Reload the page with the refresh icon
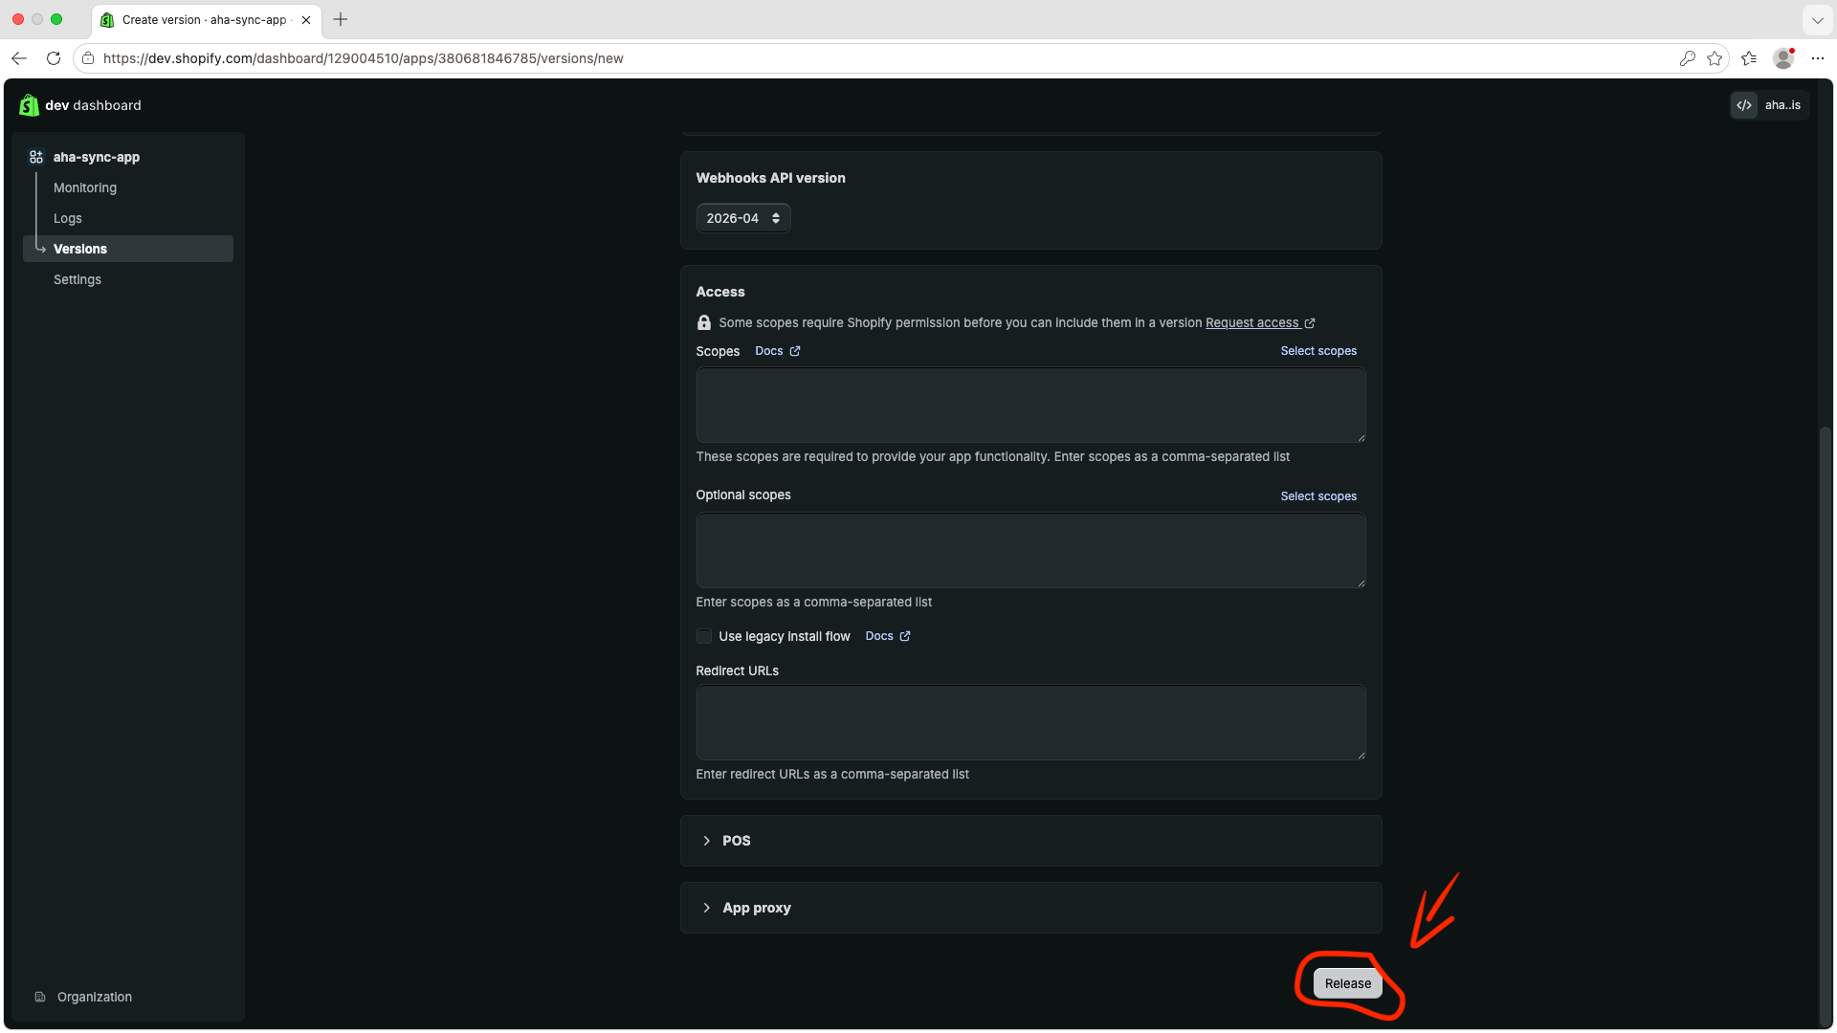This screenshot has height=1033, width=1837. (54, 58)
